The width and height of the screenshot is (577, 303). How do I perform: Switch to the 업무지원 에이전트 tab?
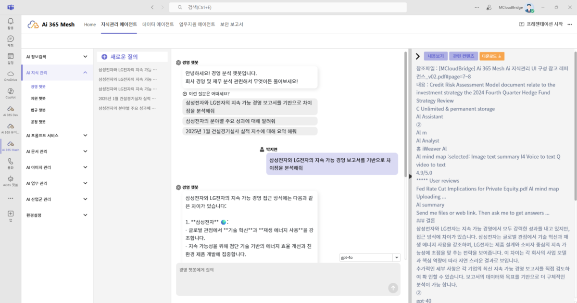point(197,25)
